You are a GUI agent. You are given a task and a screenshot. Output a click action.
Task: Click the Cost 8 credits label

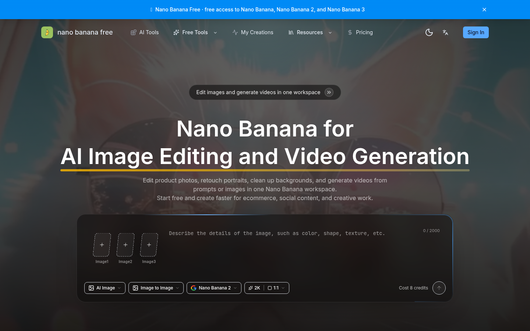pyautogui.click(x=413, y=288)
